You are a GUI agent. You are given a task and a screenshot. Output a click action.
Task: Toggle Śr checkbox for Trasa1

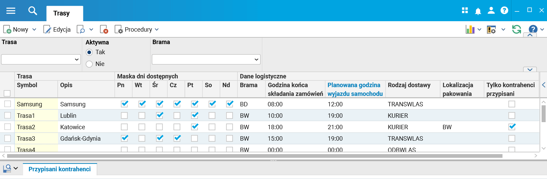tap(160, 115)
